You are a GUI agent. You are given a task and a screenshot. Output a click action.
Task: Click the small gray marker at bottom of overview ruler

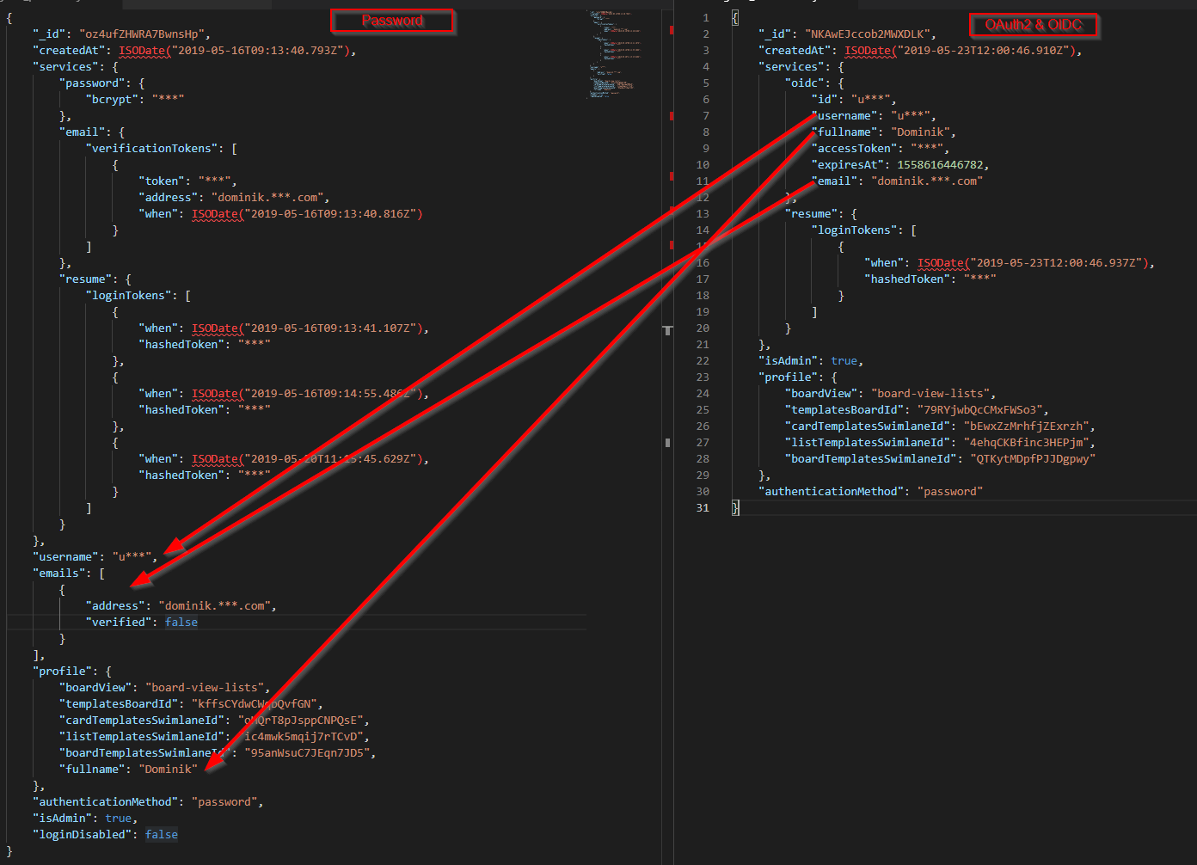667,443
